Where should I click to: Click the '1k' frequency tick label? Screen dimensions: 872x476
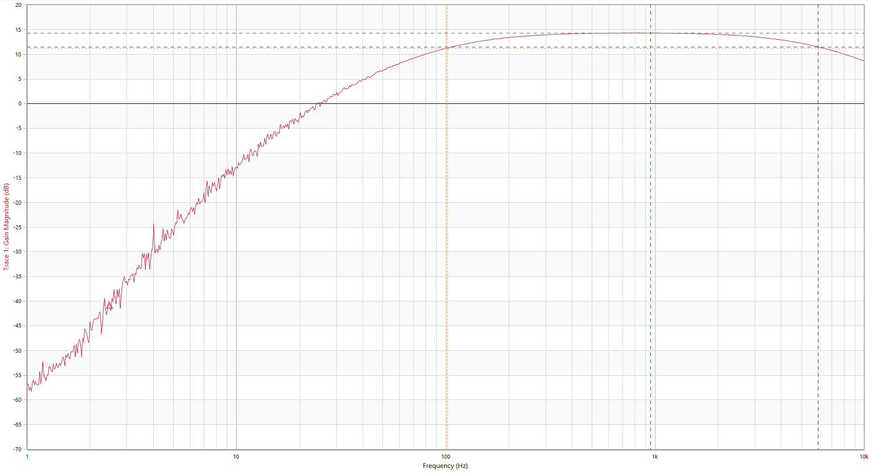[655, 456]
